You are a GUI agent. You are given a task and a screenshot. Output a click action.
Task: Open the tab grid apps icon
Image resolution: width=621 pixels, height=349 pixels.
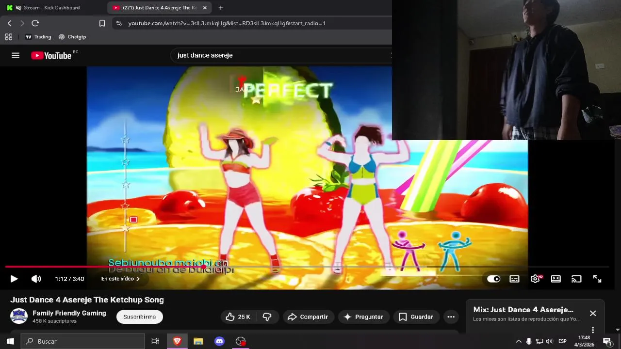8,37
